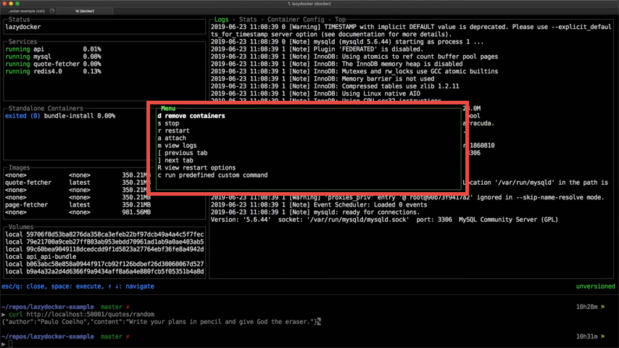Switch to the Top tab
This screenshot has height=348, width=619.
[x=340, y=20]
